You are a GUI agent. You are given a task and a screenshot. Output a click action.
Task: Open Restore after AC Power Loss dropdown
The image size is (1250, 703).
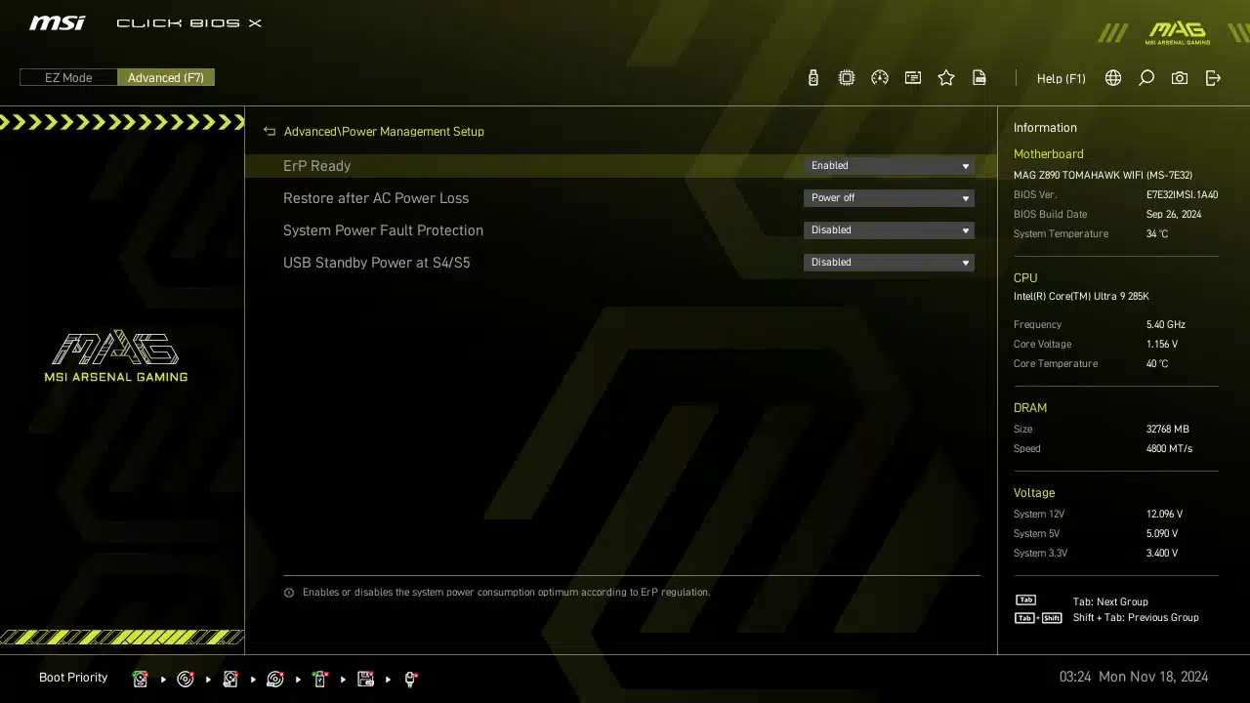click(x=889, y=198)
